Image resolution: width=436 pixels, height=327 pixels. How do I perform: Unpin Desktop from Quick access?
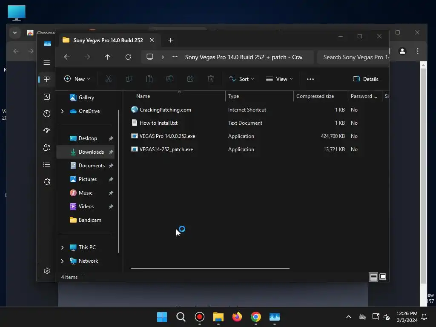pyautogui.click(x=111, y=138)
